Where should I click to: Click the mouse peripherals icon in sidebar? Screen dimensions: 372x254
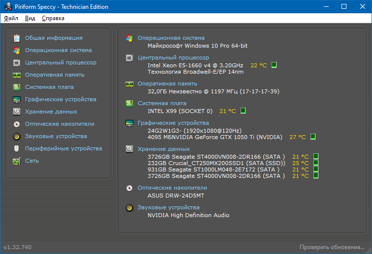(x=17, y=148)
